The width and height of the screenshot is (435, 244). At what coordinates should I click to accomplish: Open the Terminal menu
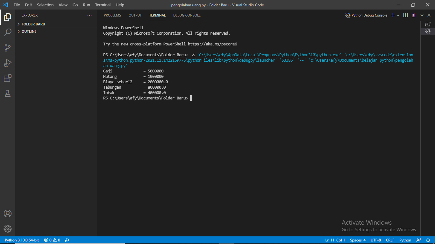(x=103, y=5)
